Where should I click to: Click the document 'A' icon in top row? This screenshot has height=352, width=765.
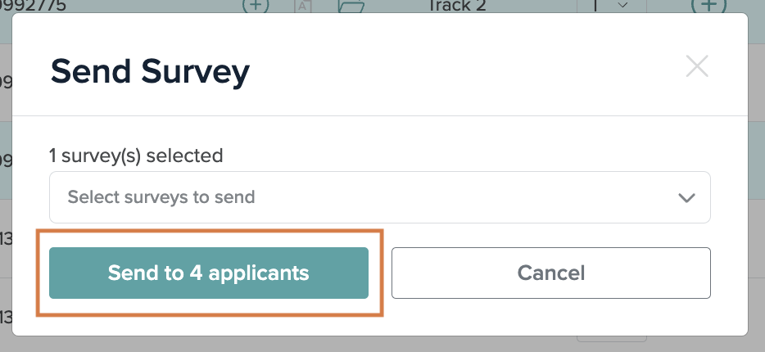click(303, 6)
